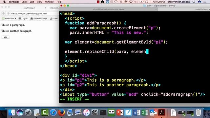Click the site info icon in the address bar
210x118 pixels.
tap(8, 13)
